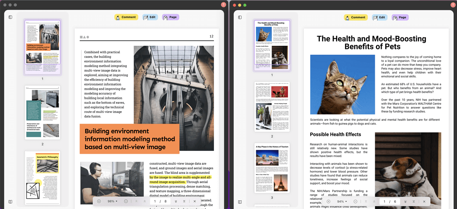457x209 pixels.
Task: Jump to last page in left window
Action: click(184, 201)
